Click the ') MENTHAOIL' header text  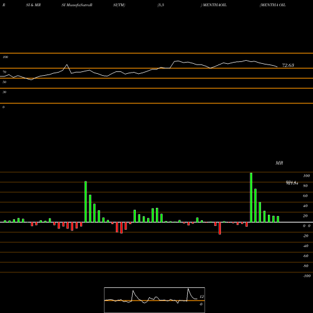tap(213, 5)
